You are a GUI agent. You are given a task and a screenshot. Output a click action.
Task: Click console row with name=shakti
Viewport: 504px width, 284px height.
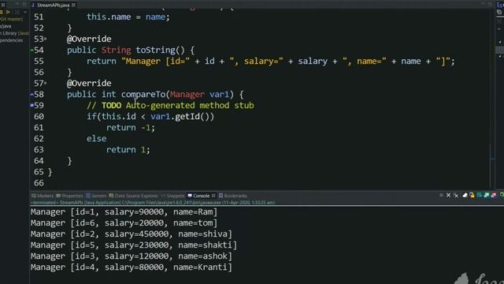pyautogui.click(x=134, y=245)
